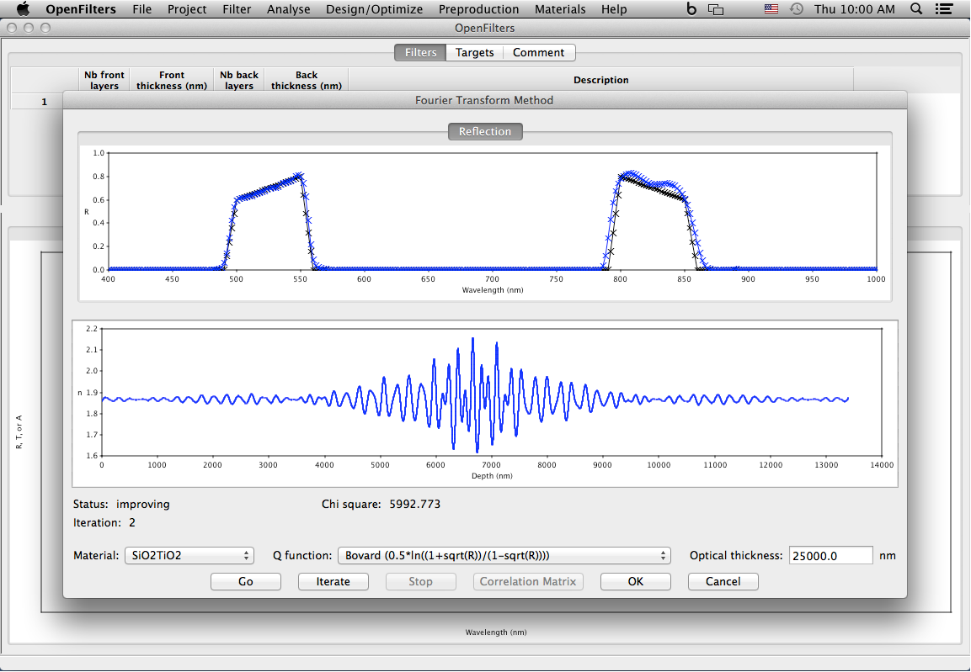Image resolution: width=971 pixels, height=672 pixels.
Task: Click the Spotlight search icon
Action: 916,8
